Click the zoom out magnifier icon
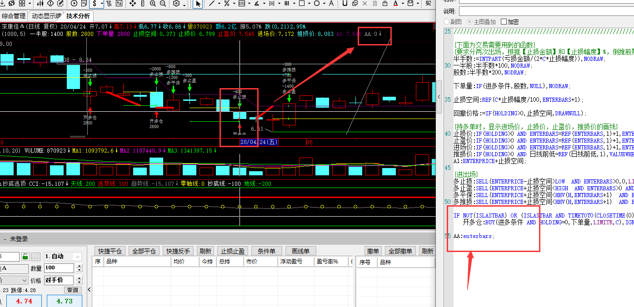The image size is (634, 307). (162, 4)
